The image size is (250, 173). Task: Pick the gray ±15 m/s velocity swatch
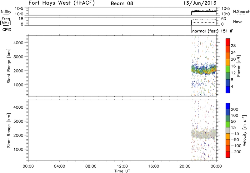pyautogui.click(x=228, y=130)
